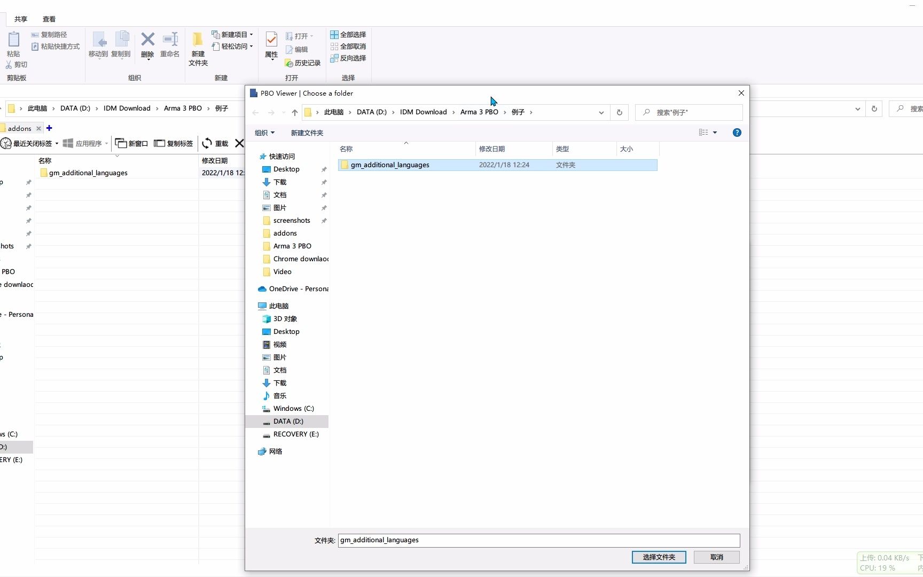Click the Folder name (文件夹) input field
The width and height of the screenshot is (923, 577).
(x=538, y=540)
